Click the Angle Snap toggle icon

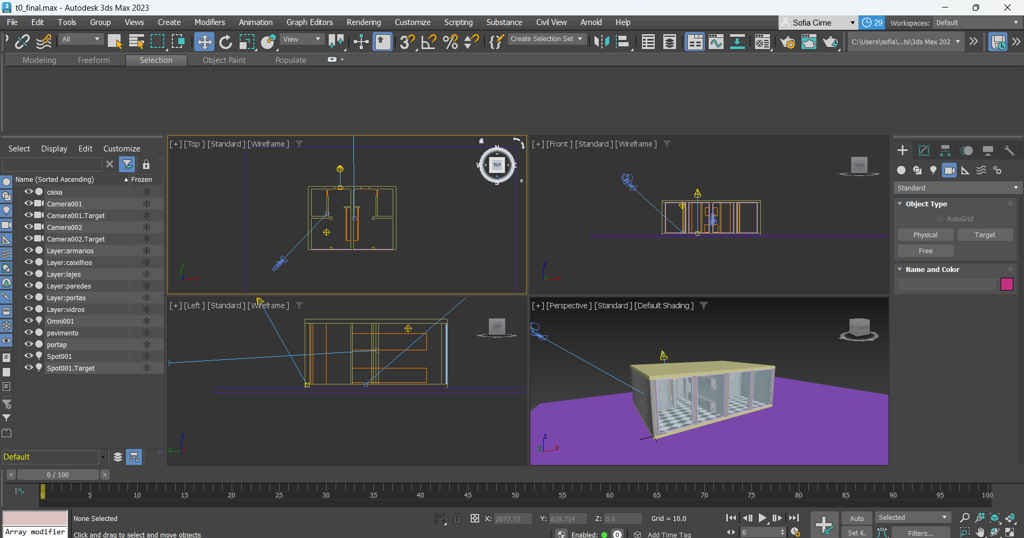(428, 42)
